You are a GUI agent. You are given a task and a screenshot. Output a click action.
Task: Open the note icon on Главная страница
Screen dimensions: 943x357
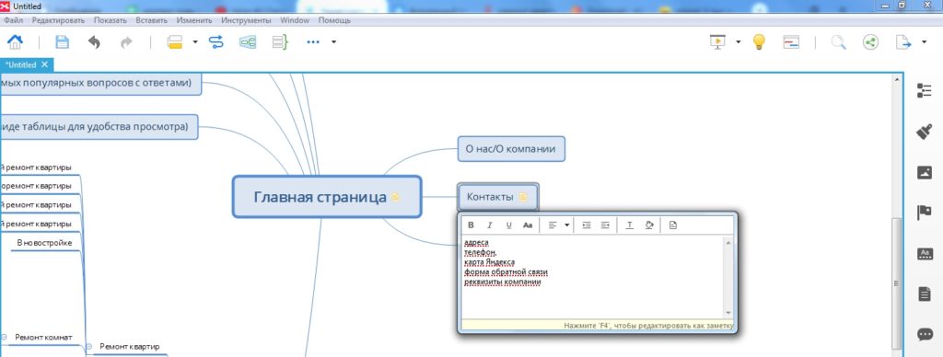(x=395, y=197)
